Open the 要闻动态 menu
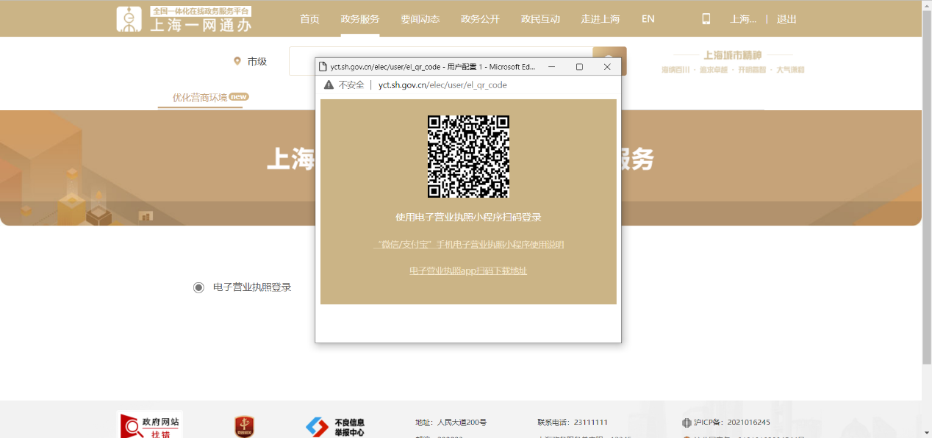Viewport: 932px width, 438px height. pyautogui.click(x=420, y=19)
